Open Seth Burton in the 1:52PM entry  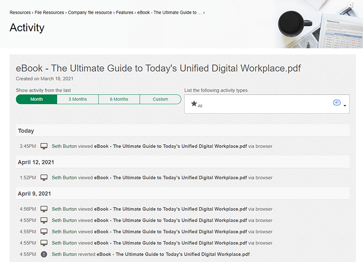pos(64,178)
